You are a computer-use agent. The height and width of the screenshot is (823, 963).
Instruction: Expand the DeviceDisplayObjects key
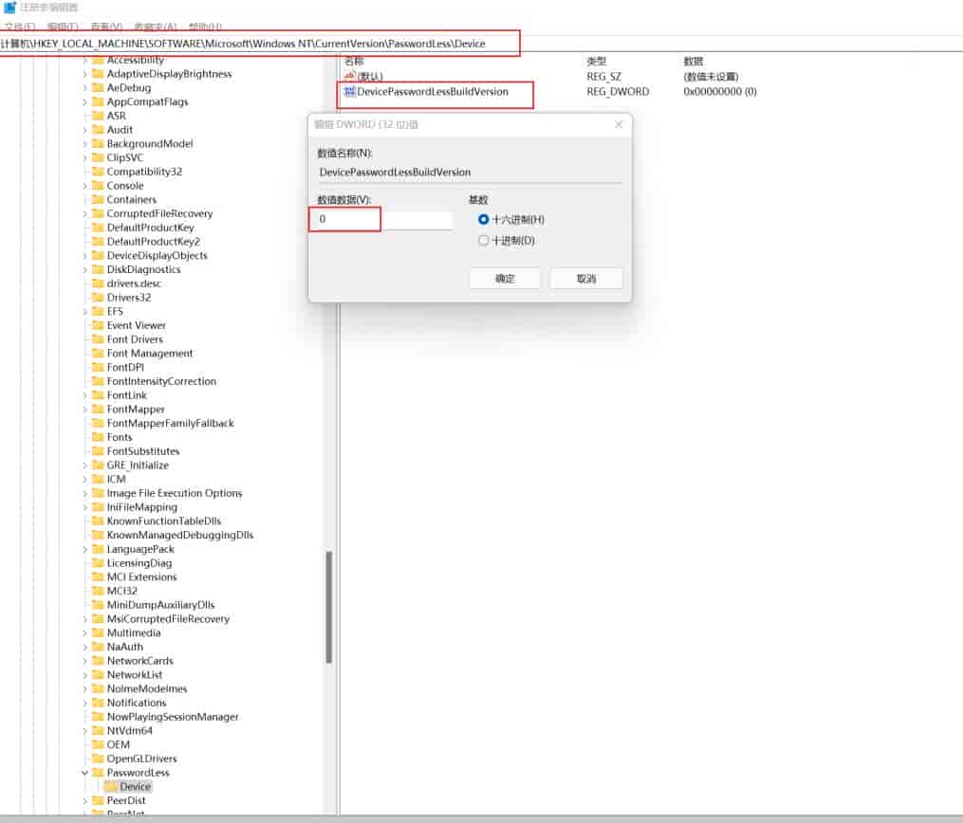[84, 255]
